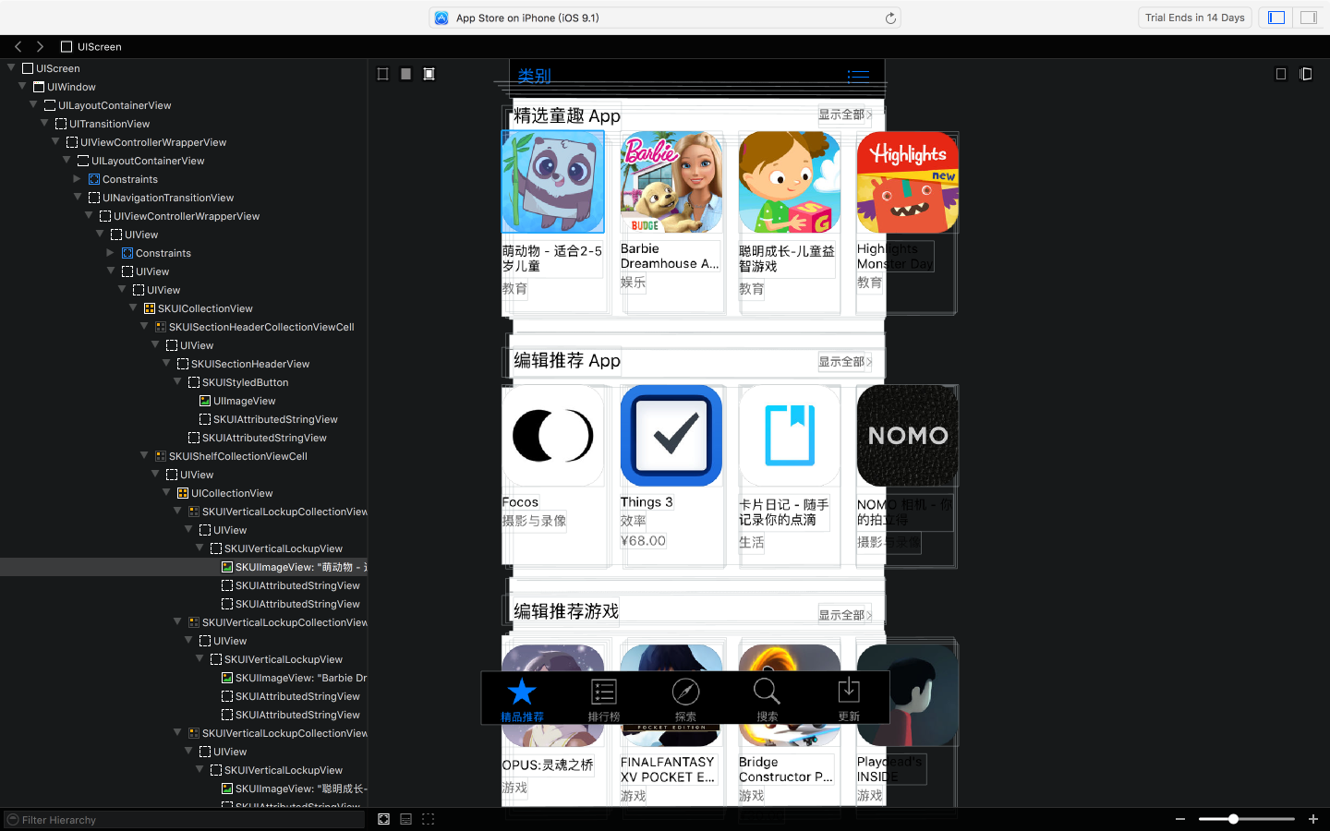Open the 更新 download tab
1330x831 pixels.
849,699
